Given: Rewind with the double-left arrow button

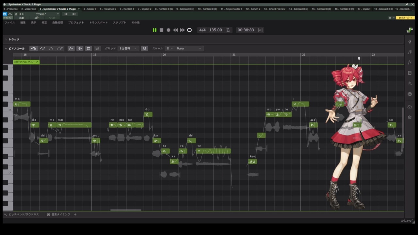Looking at the screenshot, I should [x=175, y=30].
